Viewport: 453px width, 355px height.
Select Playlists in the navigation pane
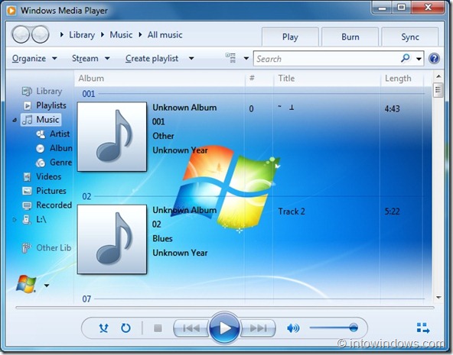pyautogui.click(x=44, y=105)
